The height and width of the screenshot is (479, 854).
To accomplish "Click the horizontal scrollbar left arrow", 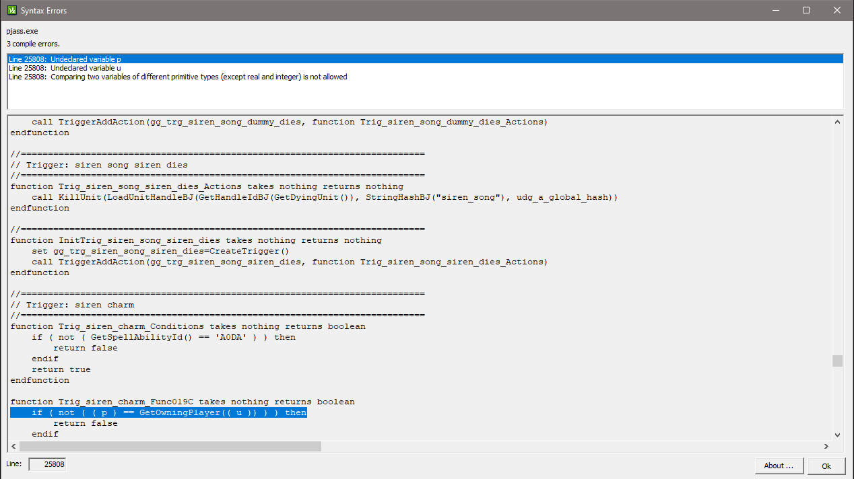I will (13, 446).
